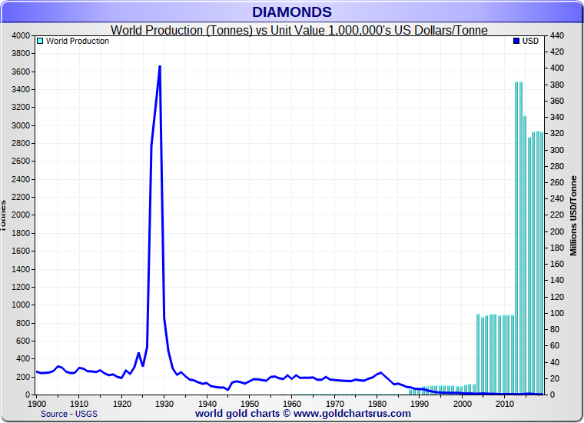
Task: Click the 2600 label on tonnes axis
Action: [x=21, y=162]
